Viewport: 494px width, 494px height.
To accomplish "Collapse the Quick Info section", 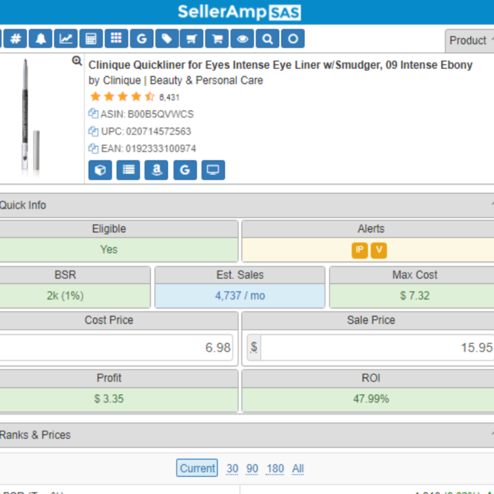I will click(x=247, y=205).
